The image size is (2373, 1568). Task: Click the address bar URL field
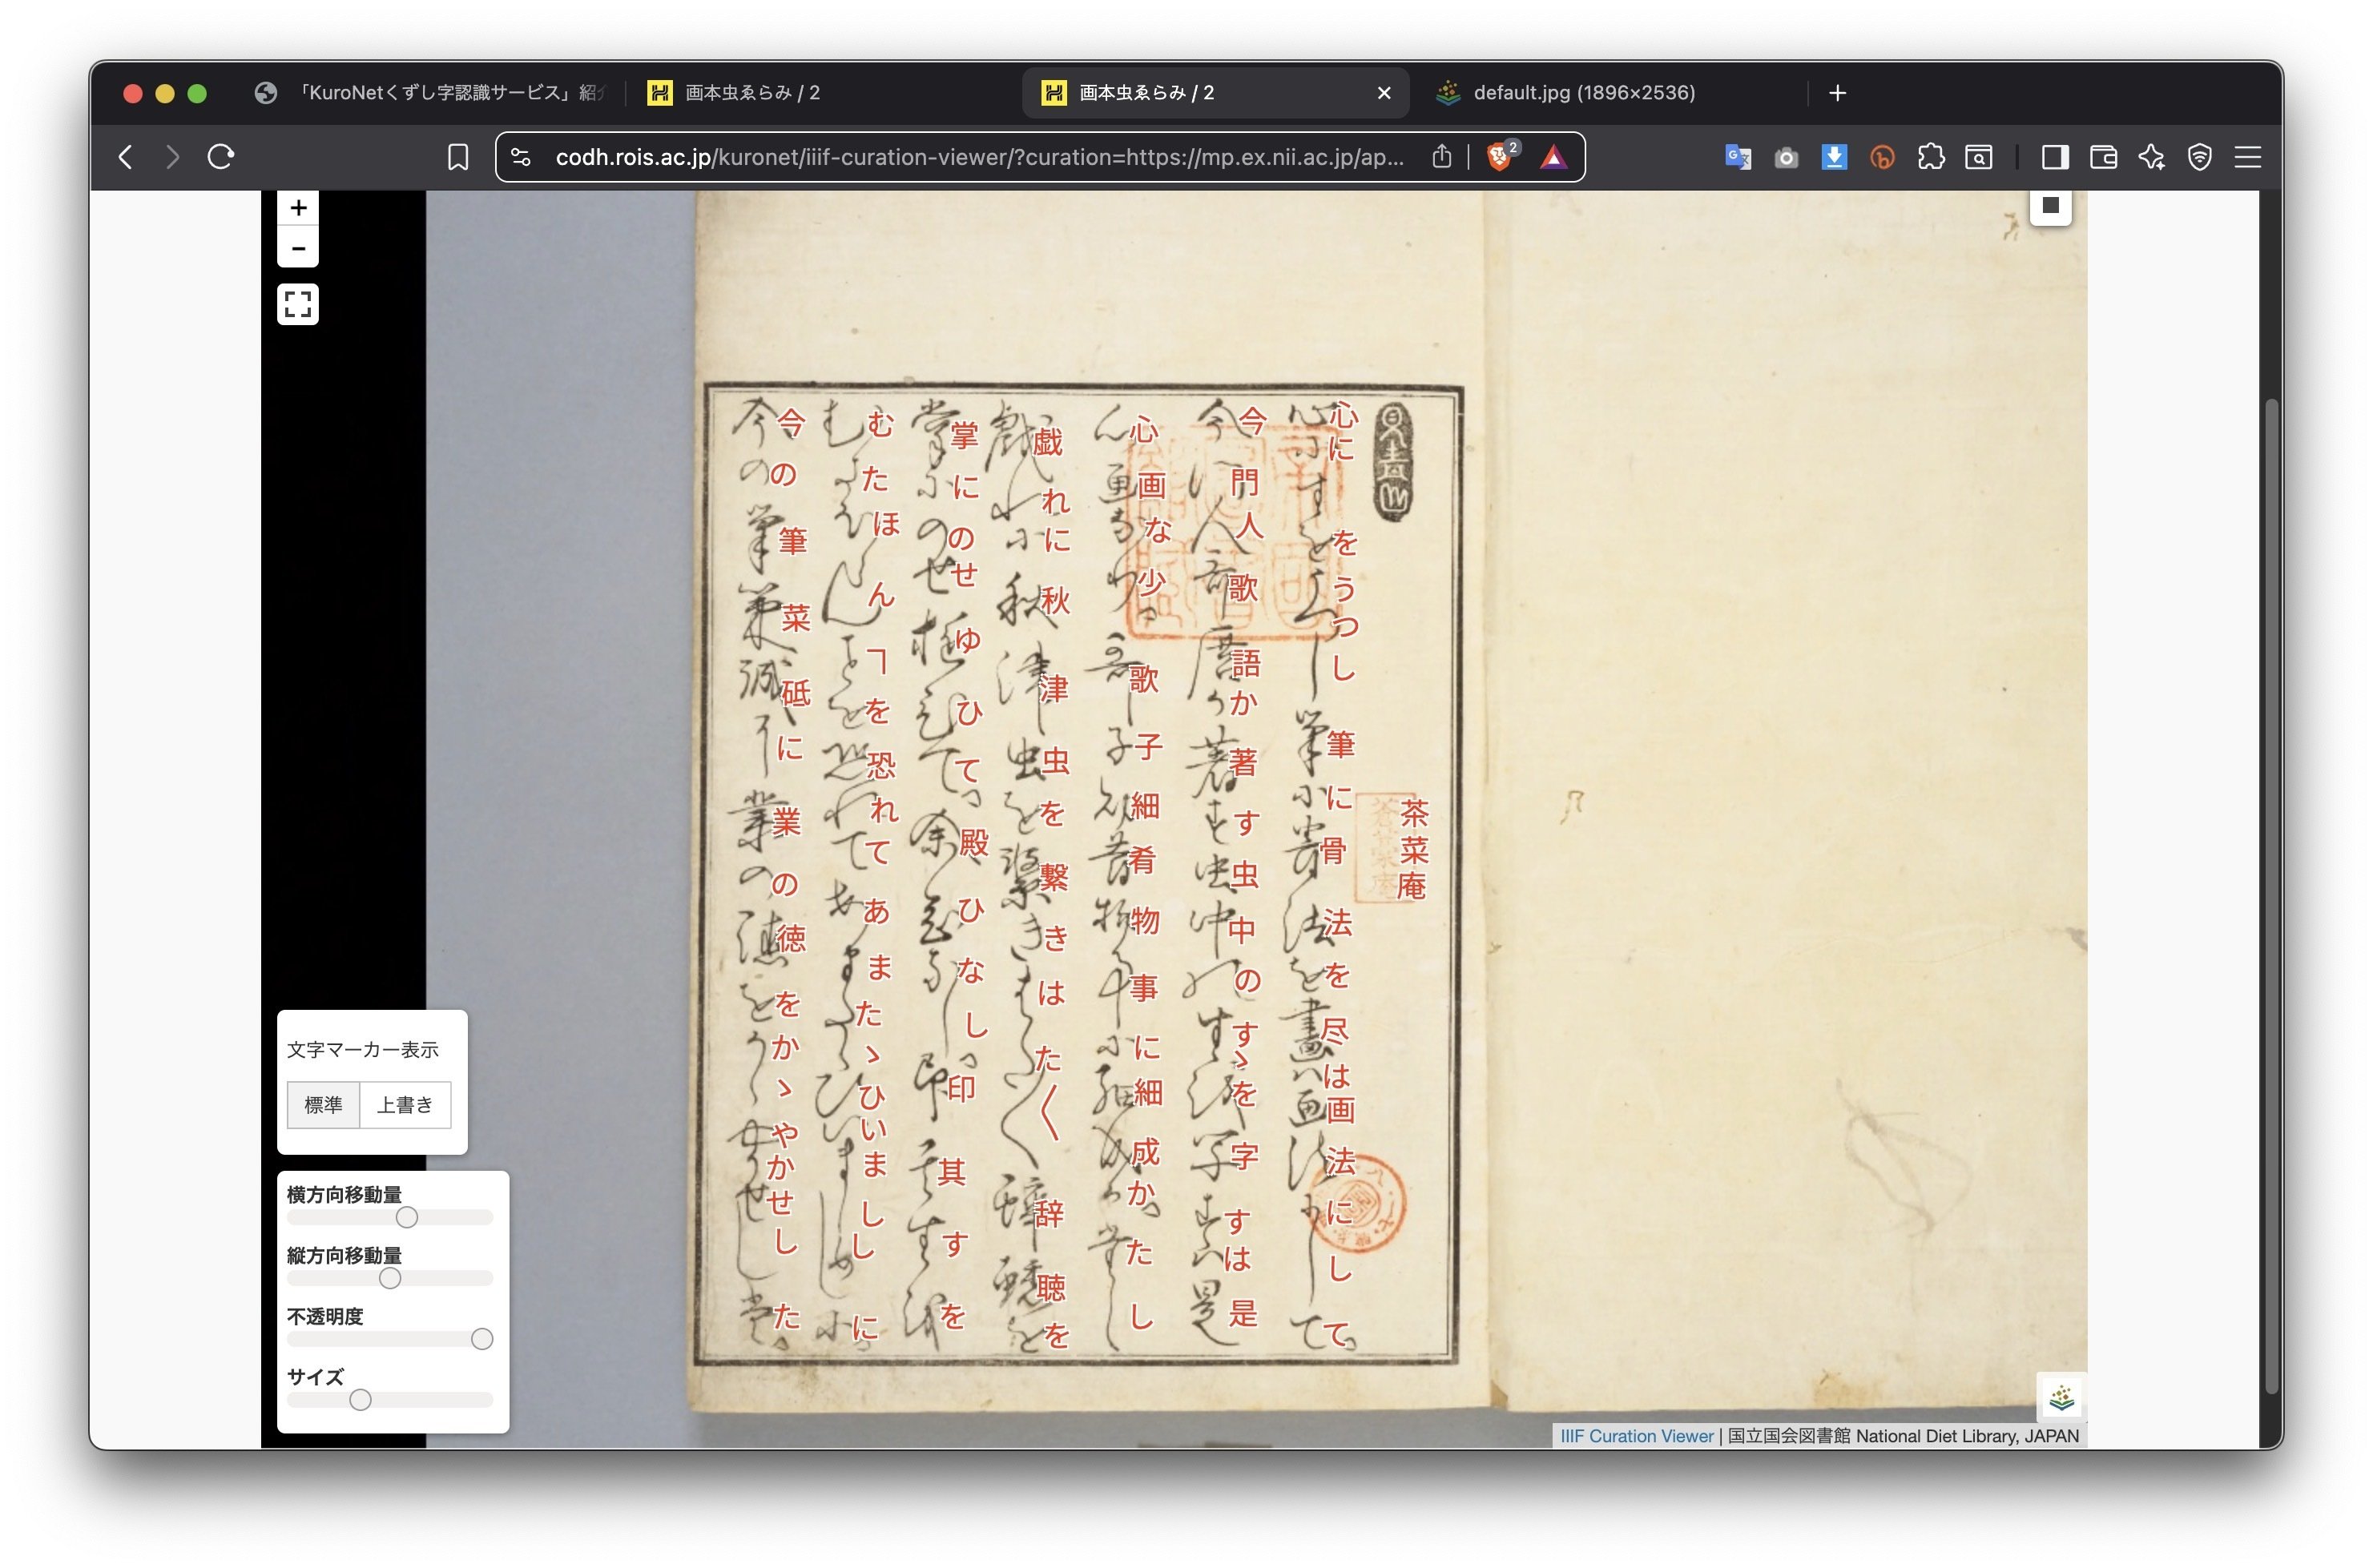pyautogui.click(x=950, y=156)
